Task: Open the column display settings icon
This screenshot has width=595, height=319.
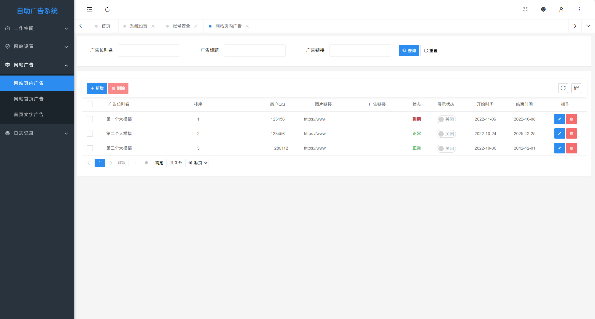Action: (x=576, y=88)
